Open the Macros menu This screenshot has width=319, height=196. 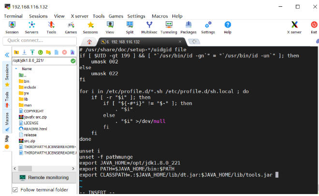(159, 16)
